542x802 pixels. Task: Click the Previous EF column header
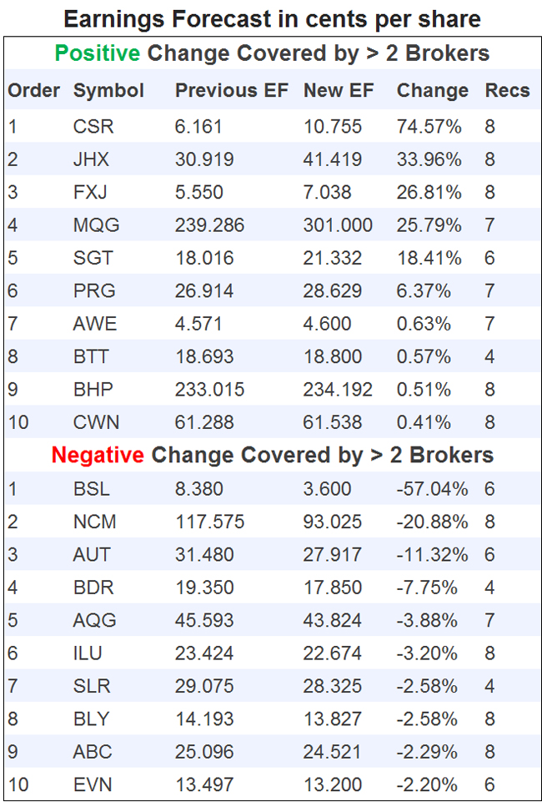229,91
